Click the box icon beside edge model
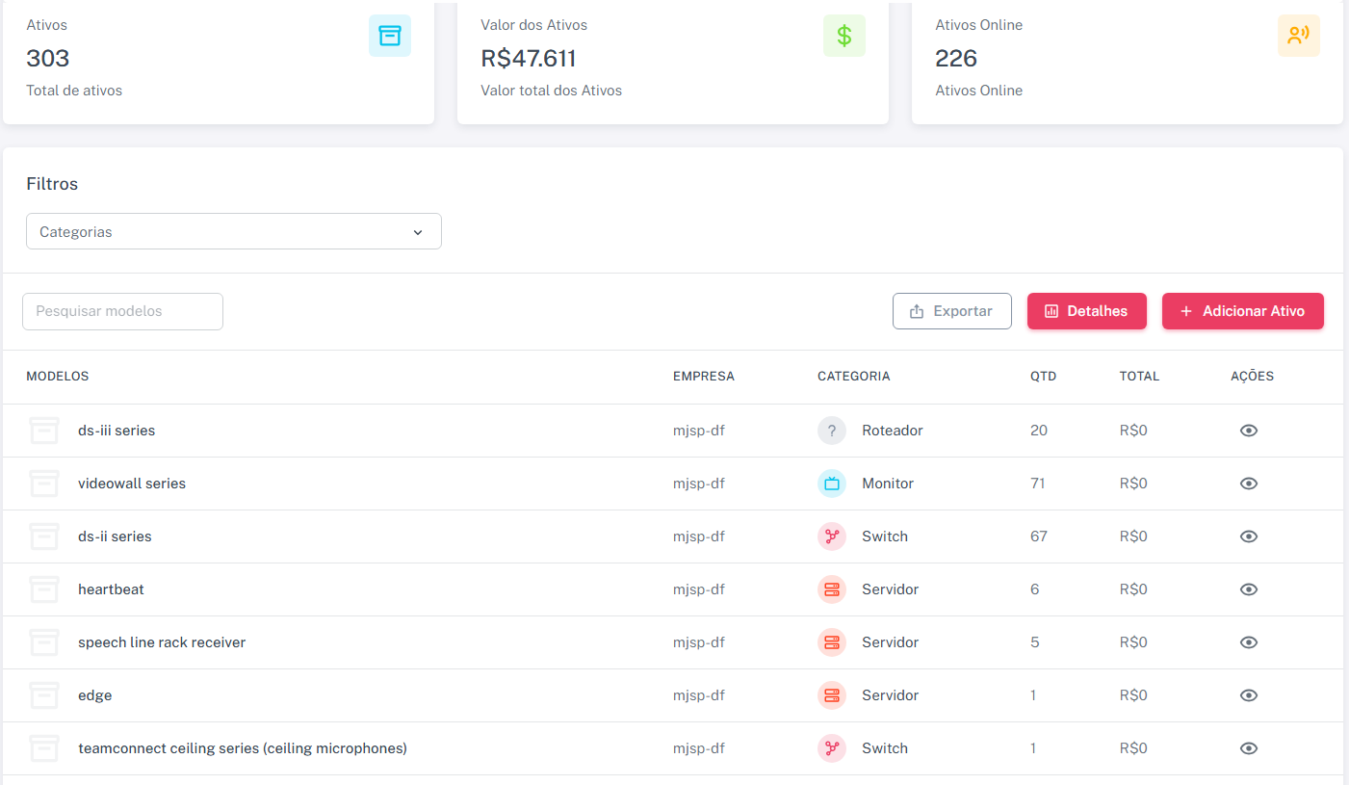1349x785 pixels. [44, 695]
